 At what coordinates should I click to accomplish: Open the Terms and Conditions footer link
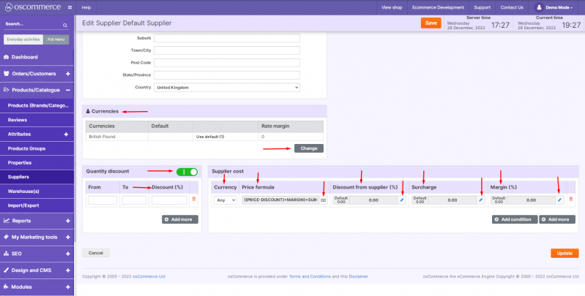(309, 276)
